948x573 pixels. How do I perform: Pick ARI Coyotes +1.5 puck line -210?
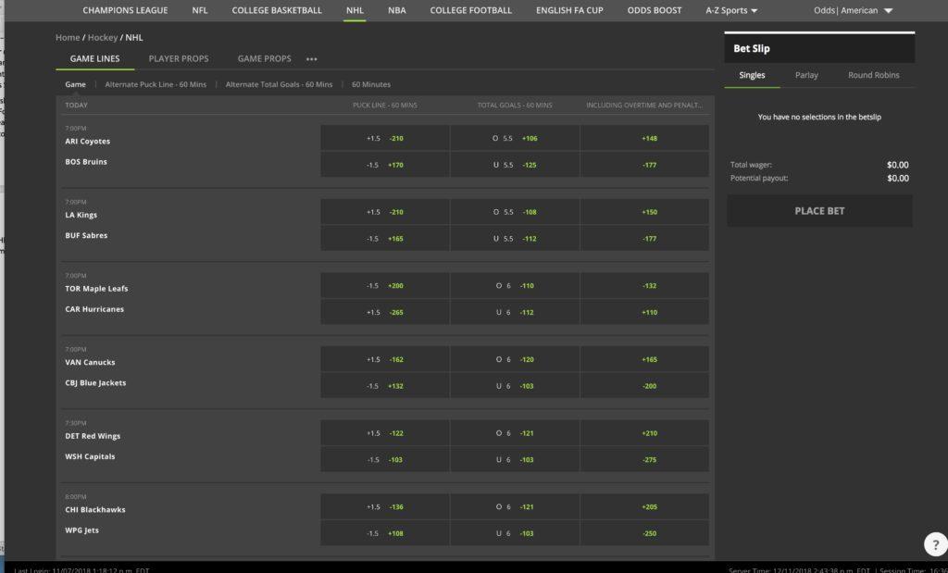click(x=385, y=139)
